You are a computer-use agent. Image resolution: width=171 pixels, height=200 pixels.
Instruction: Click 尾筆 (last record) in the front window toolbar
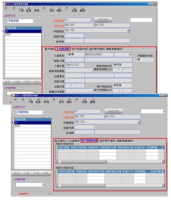pos(38,101)
